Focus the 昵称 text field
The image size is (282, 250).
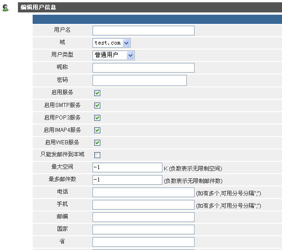click(x=143, y=68)
